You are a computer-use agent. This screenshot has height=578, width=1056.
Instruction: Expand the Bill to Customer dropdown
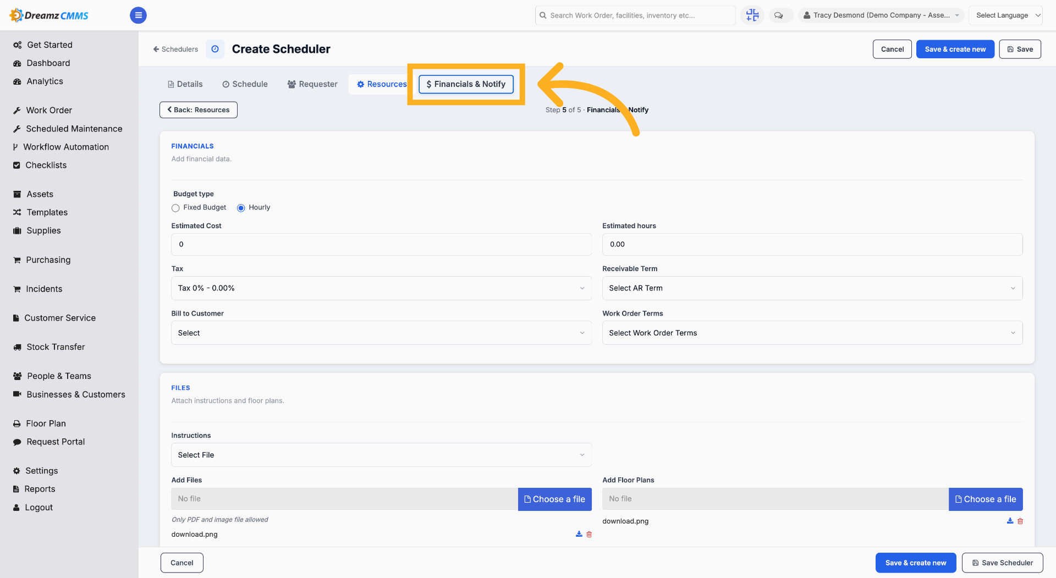pos(381,333)
